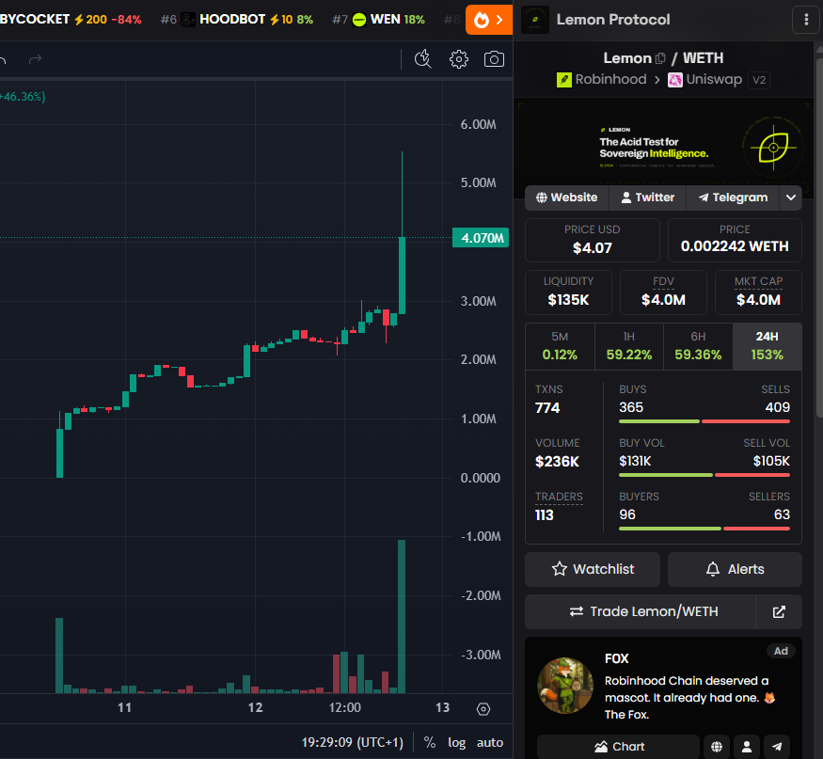Open the FOX ad Twitter person icon
Image resolution: width=823 pixels, height=759 pixels.
[747, 747]
